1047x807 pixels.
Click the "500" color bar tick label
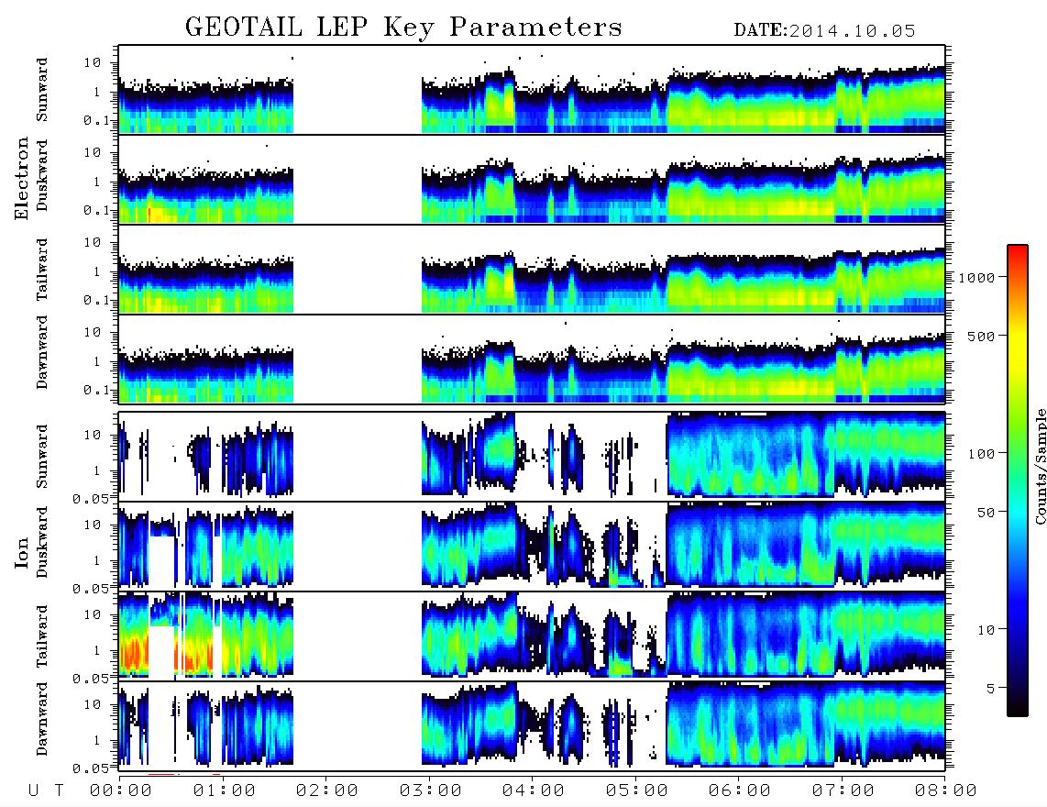click(981, 336)
